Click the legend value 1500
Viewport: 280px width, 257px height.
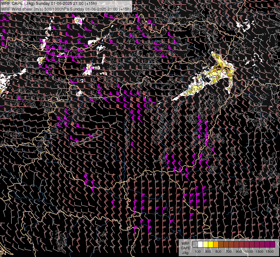click(270, 252)
